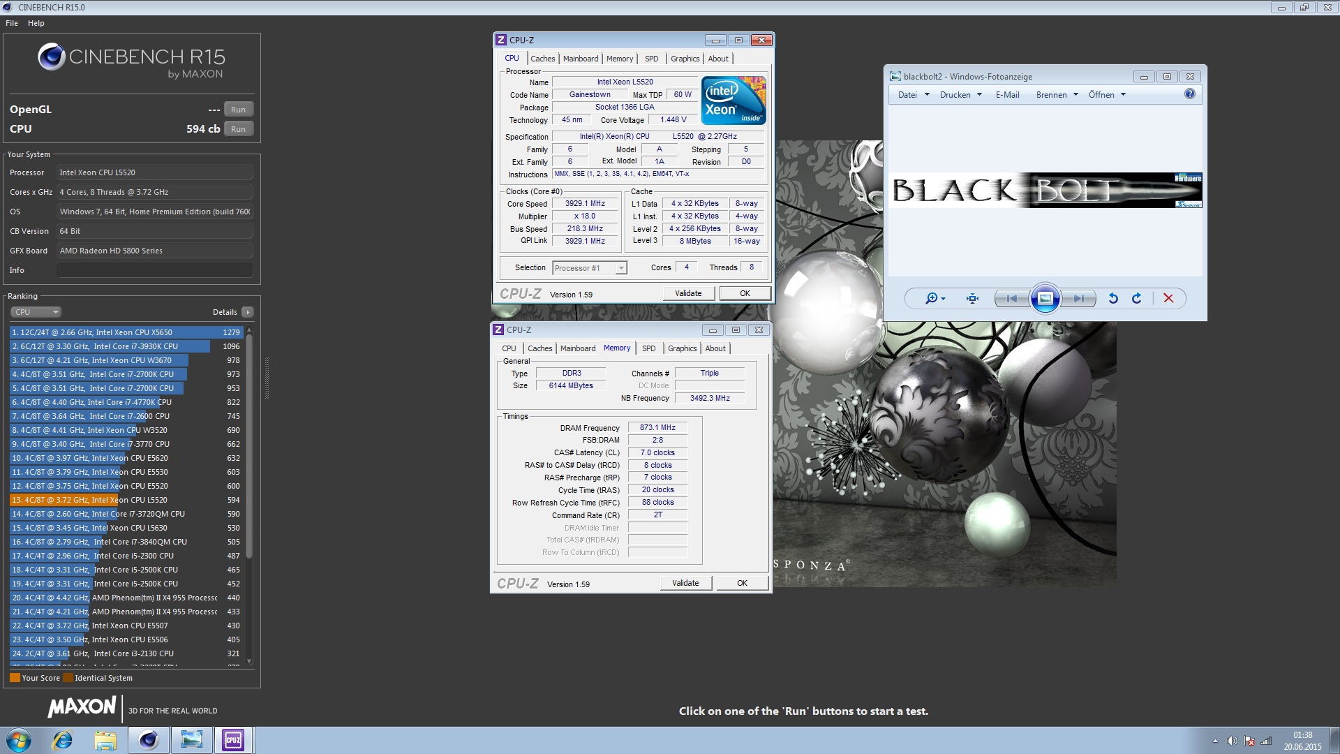The image size is (1340, 754).
Task: Open the Datei menu dropdown
Action: pos(914,95)
